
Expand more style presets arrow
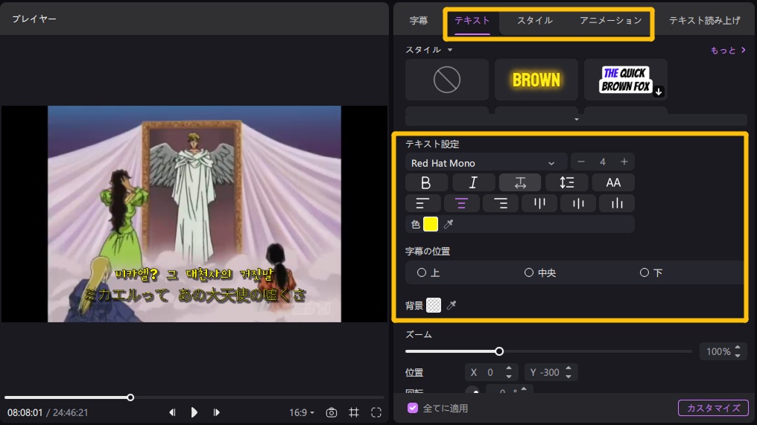pyautogui.click(x=577, y=119)
